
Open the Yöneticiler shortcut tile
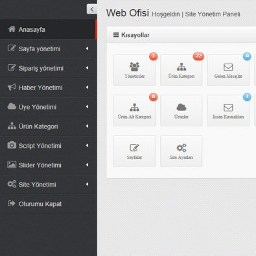click(x=135, y=70)
